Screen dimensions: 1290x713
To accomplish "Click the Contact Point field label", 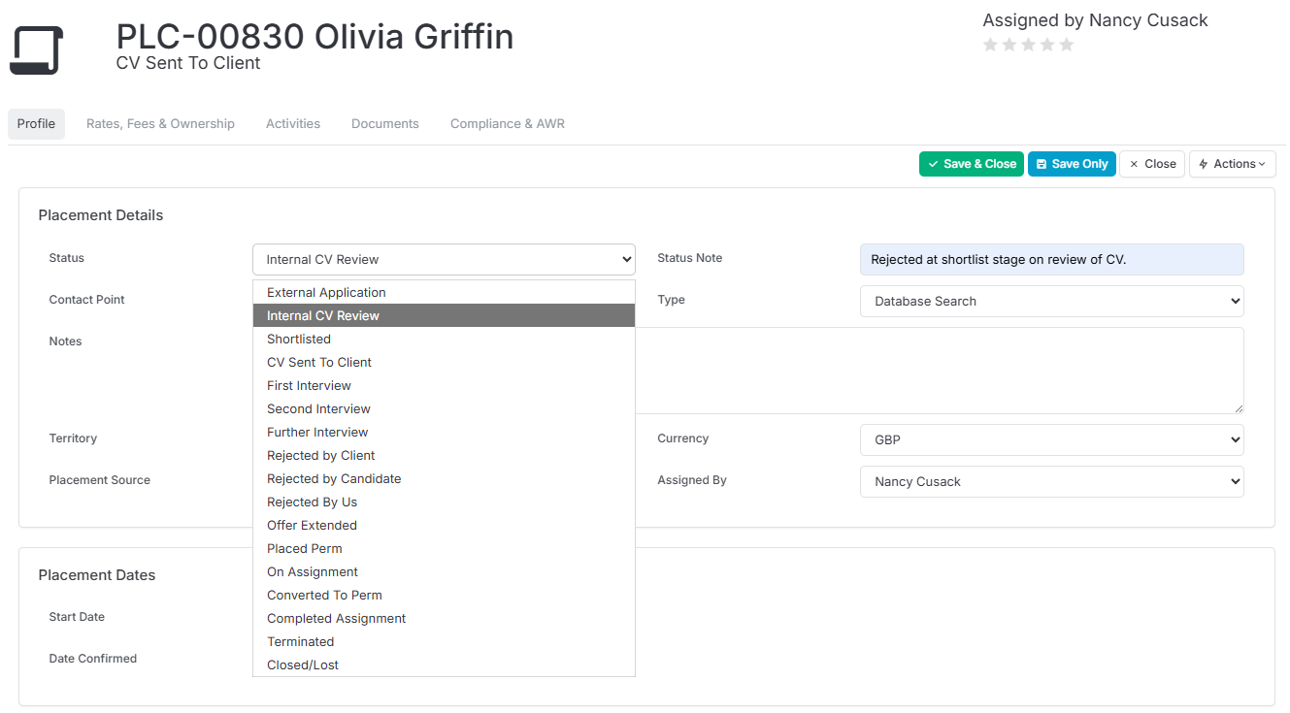I will pyautogui.click(x=87, y=300).
